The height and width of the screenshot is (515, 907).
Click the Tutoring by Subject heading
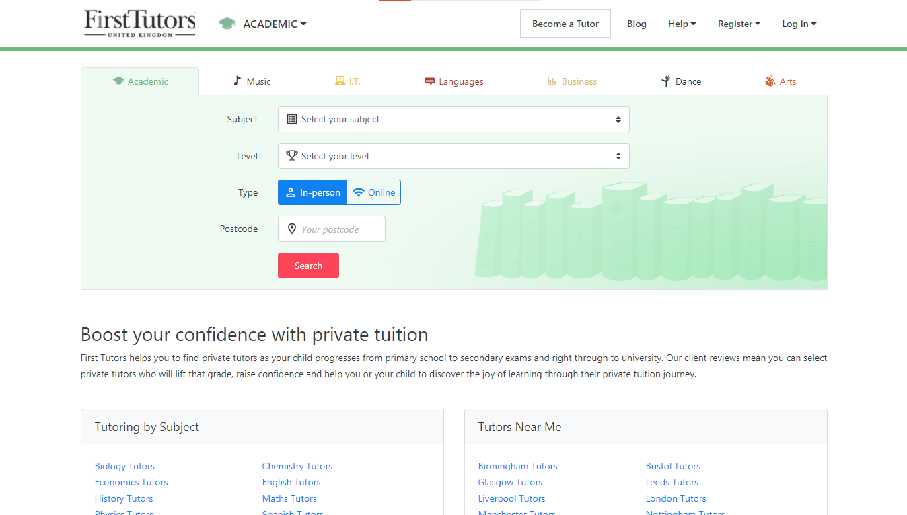pyautogui.click(x=147, y=427)
